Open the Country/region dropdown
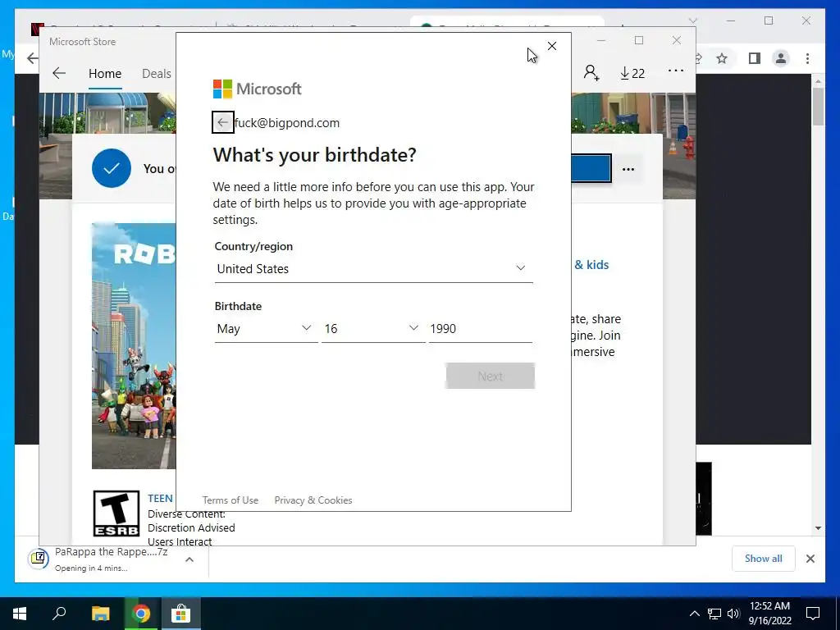 [373, 268]
